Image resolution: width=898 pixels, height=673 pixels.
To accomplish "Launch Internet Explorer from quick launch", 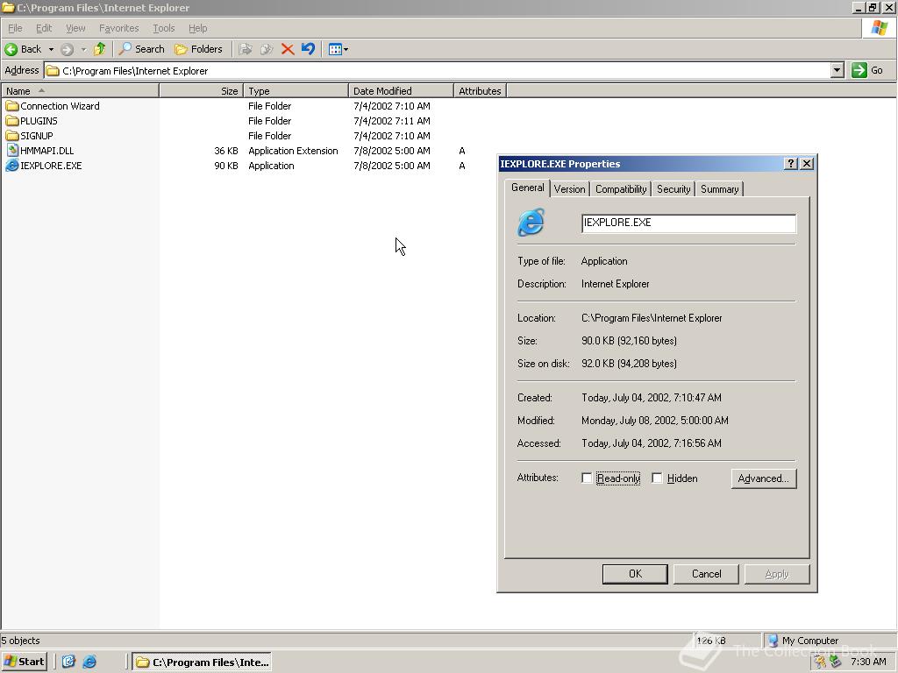I will coord(90,662).
